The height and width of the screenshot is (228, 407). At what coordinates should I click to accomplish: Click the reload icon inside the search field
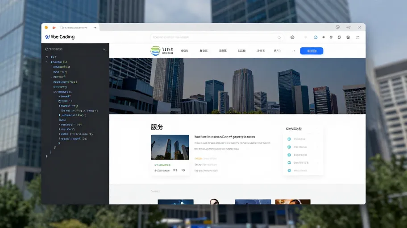pos(279,37)
